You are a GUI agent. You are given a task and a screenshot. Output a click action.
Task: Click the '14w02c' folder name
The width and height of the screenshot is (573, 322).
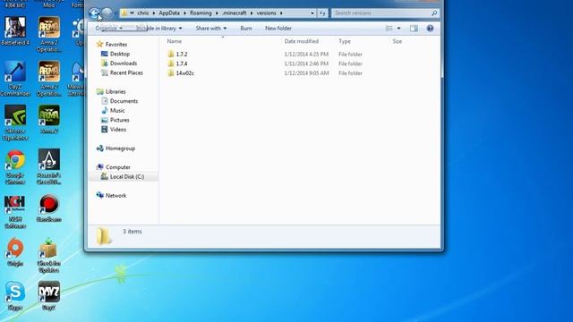click(185, 73)
